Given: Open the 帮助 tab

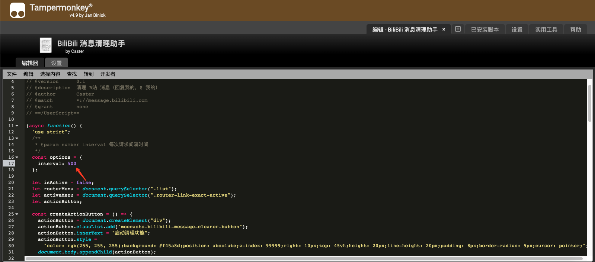Looking at the screenshot, I should coord(576,29).
